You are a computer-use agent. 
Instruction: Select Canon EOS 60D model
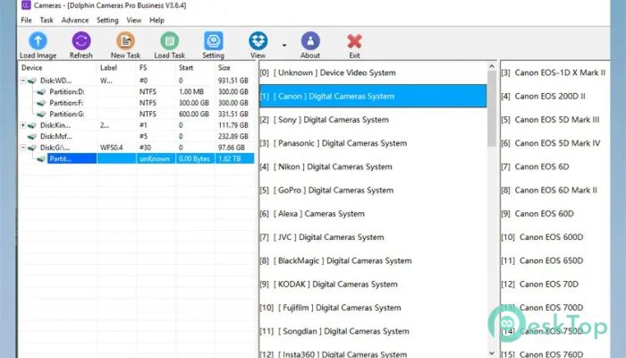(x=555, y=214)
